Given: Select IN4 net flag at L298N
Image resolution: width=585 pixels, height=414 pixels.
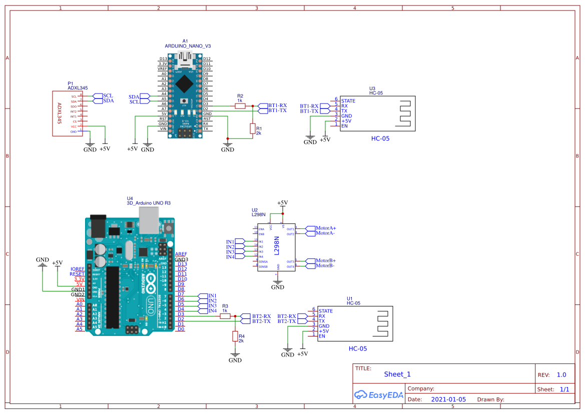Looking at the screenshot, I should [x=235, y=256].
